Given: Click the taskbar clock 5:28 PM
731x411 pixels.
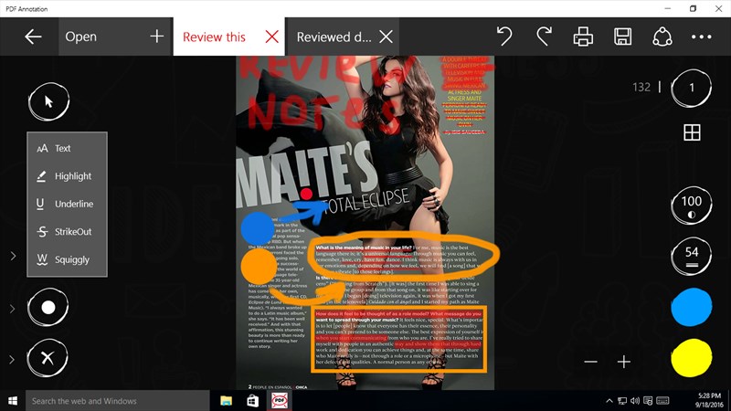Looking at the screenshot, I should [709, 401].
